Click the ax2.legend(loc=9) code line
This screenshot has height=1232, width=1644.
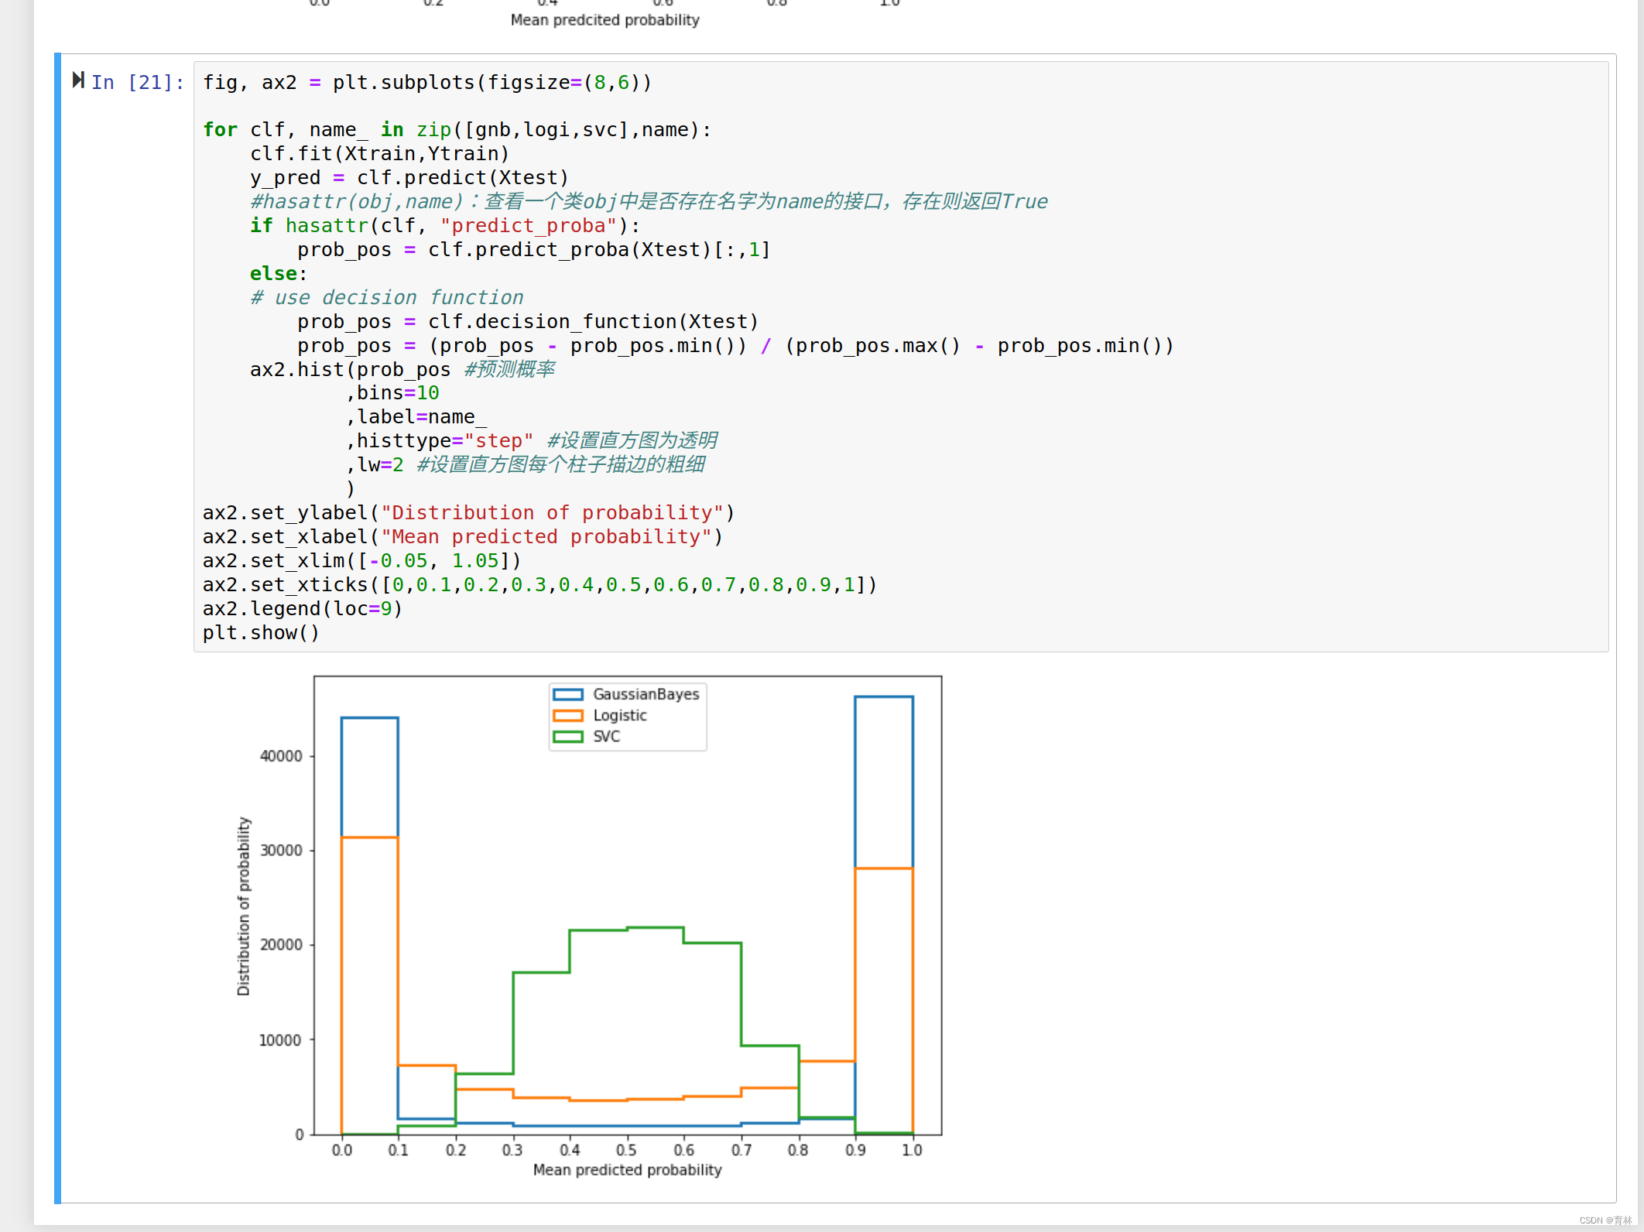[302, 609]
